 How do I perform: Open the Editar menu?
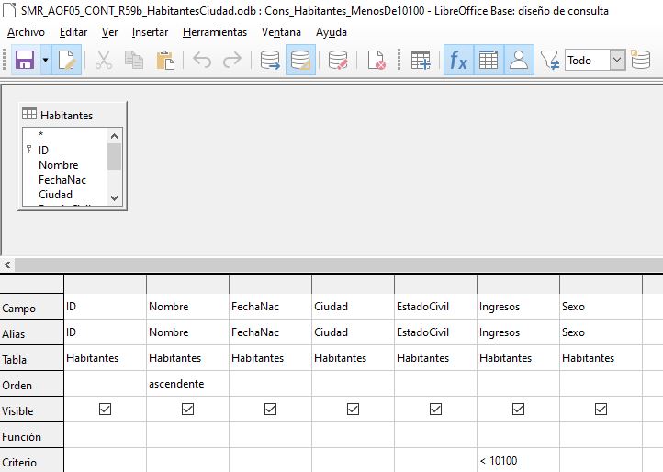click(x=73, y=32)
